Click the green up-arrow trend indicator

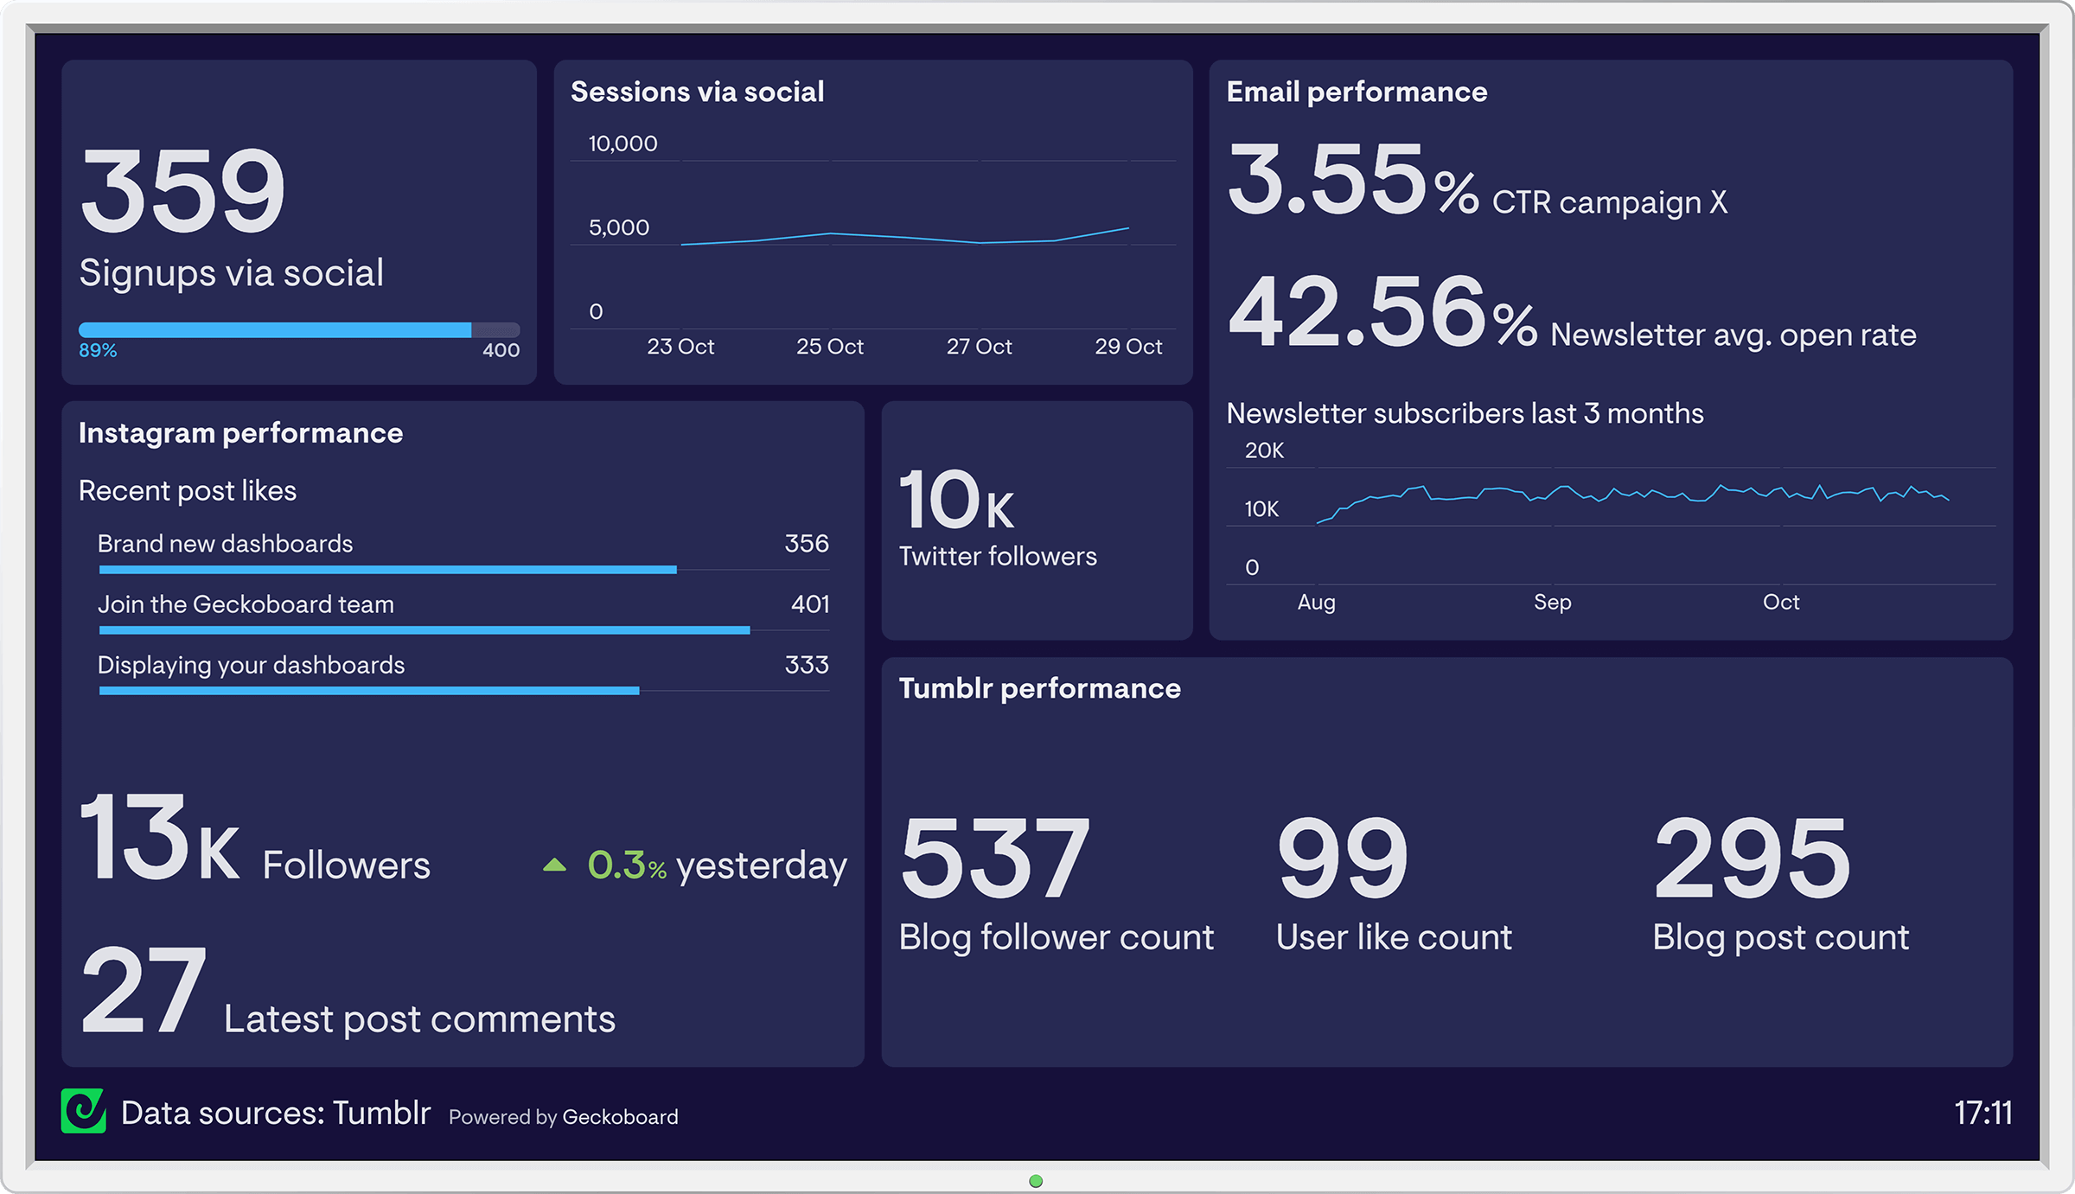click(x=554, y=865)
